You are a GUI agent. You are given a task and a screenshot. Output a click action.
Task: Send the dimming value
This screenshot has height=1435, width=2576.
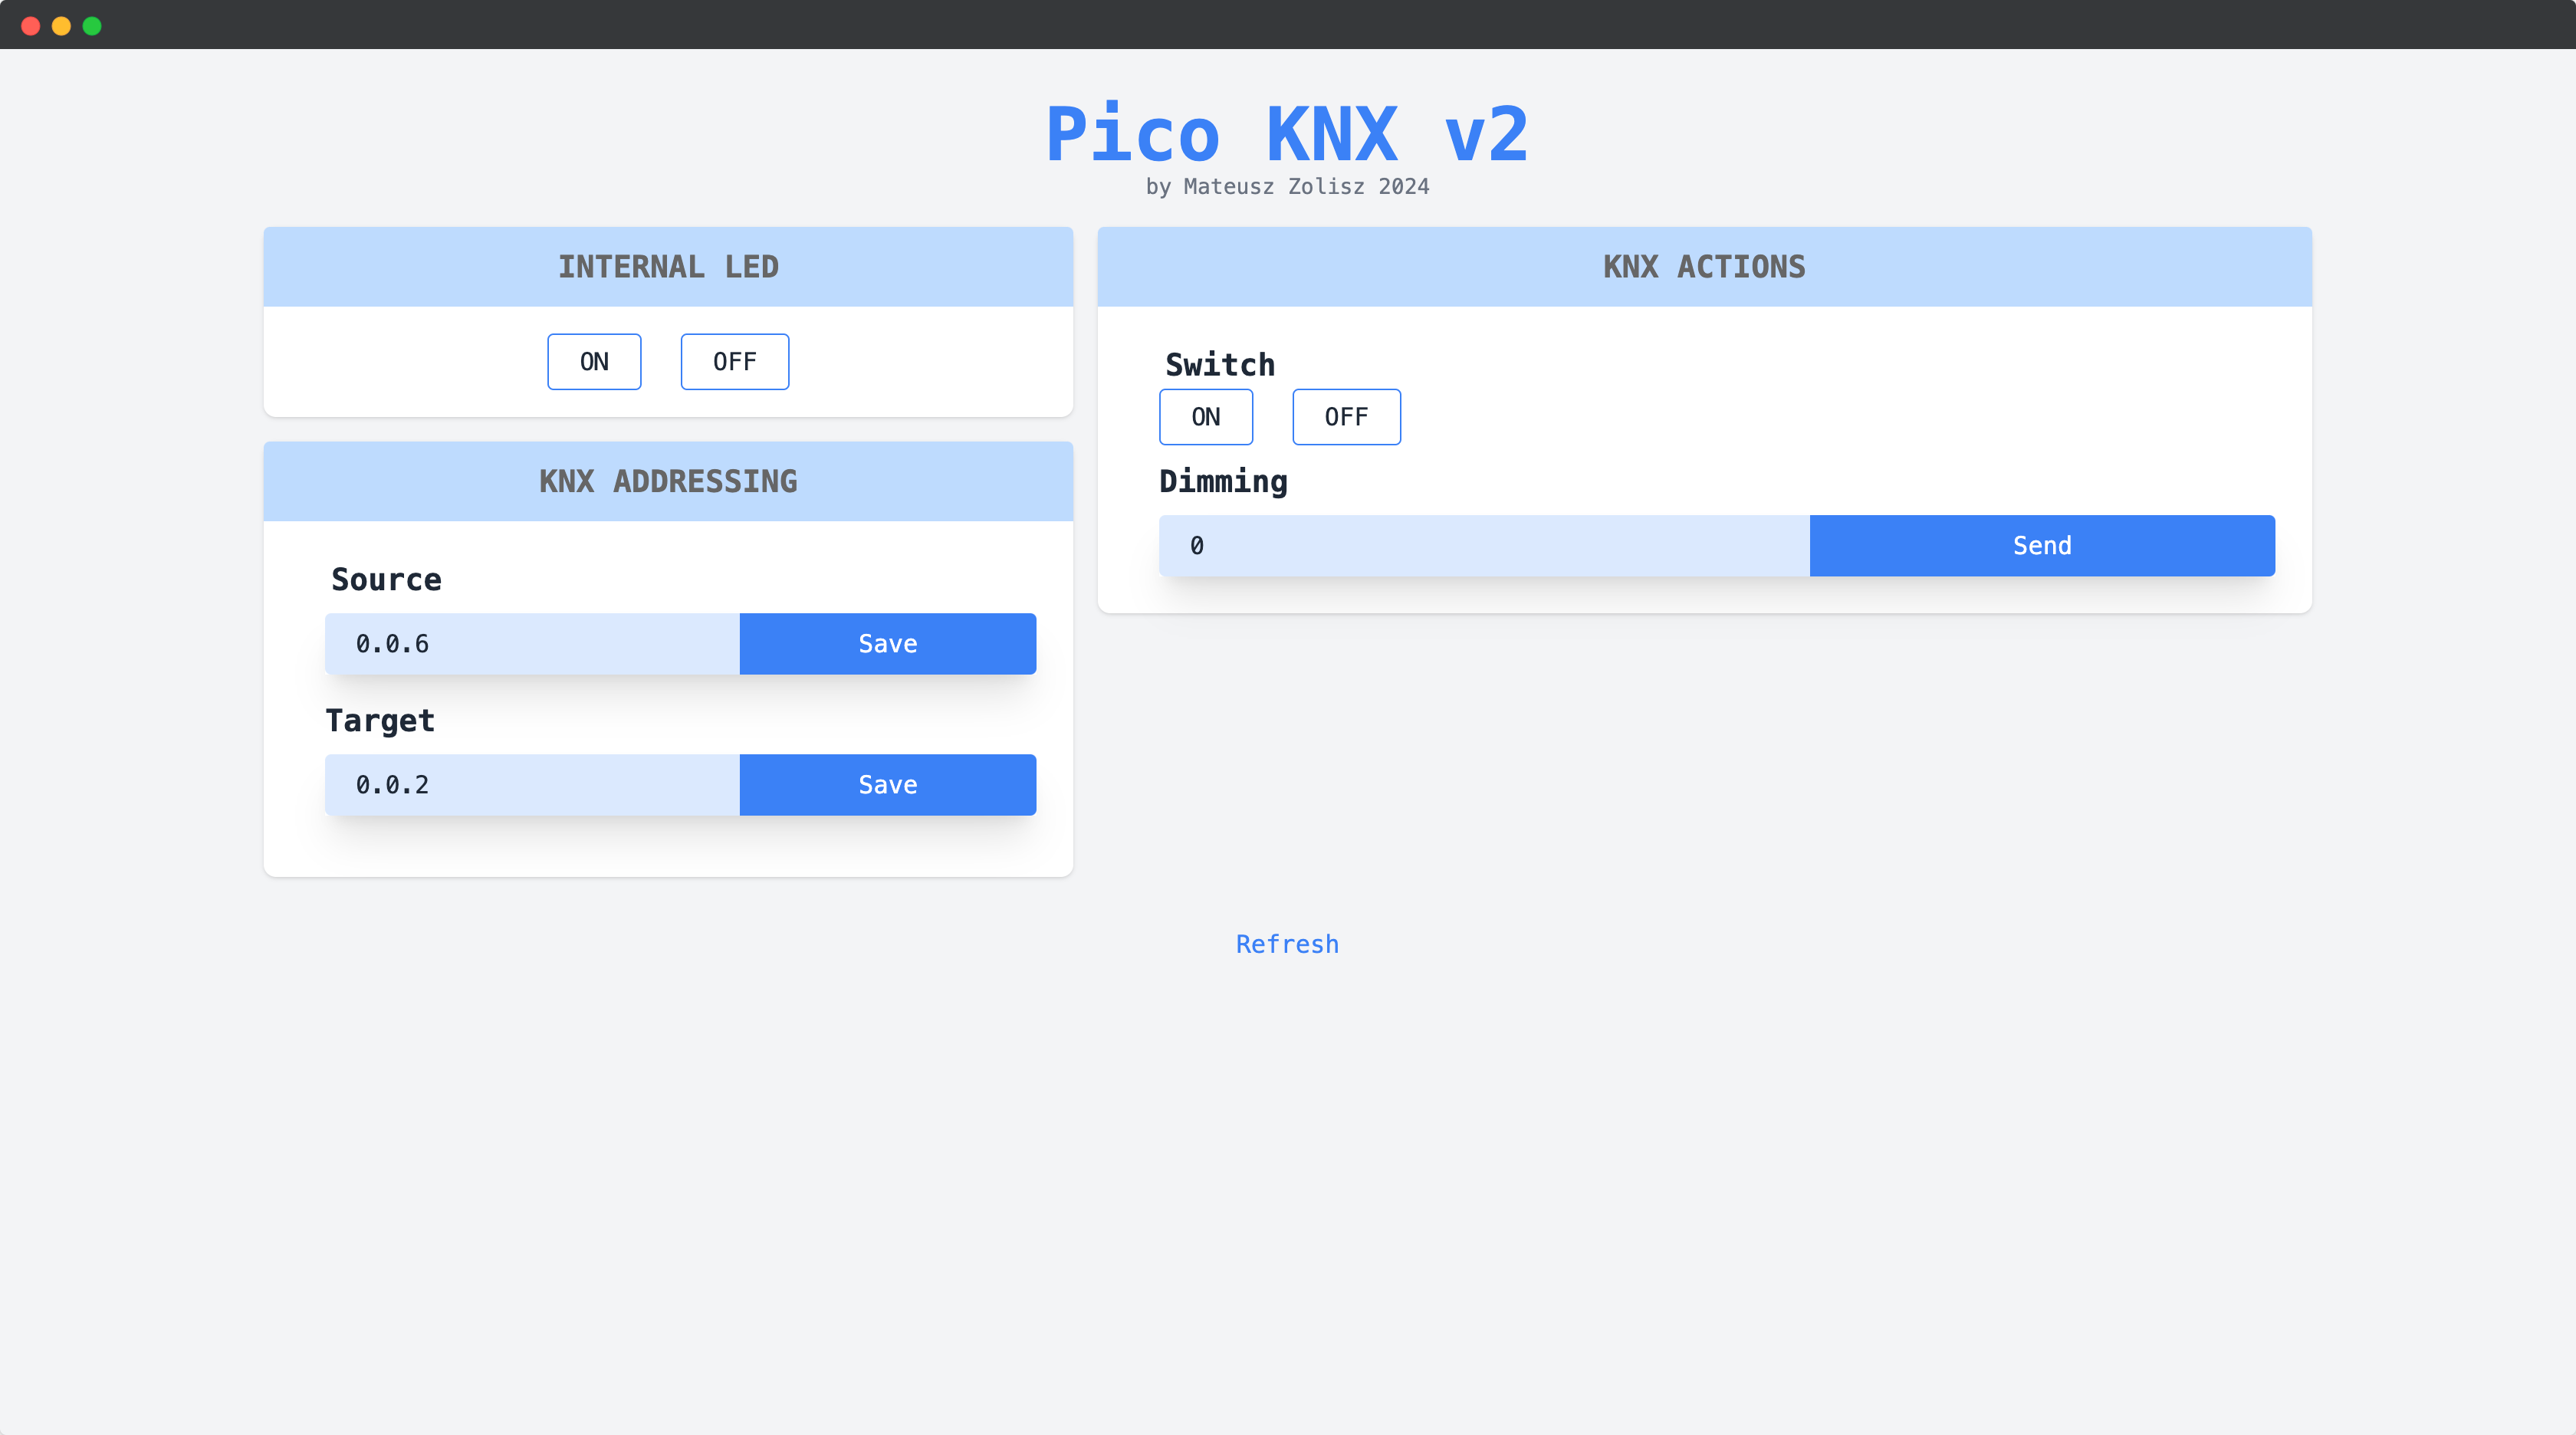point(2041,545)
